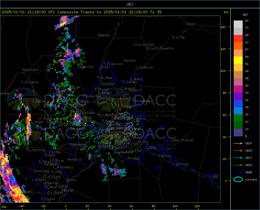
Task: Click the E_1-736 label on map
Action: (x=179, y=38)
